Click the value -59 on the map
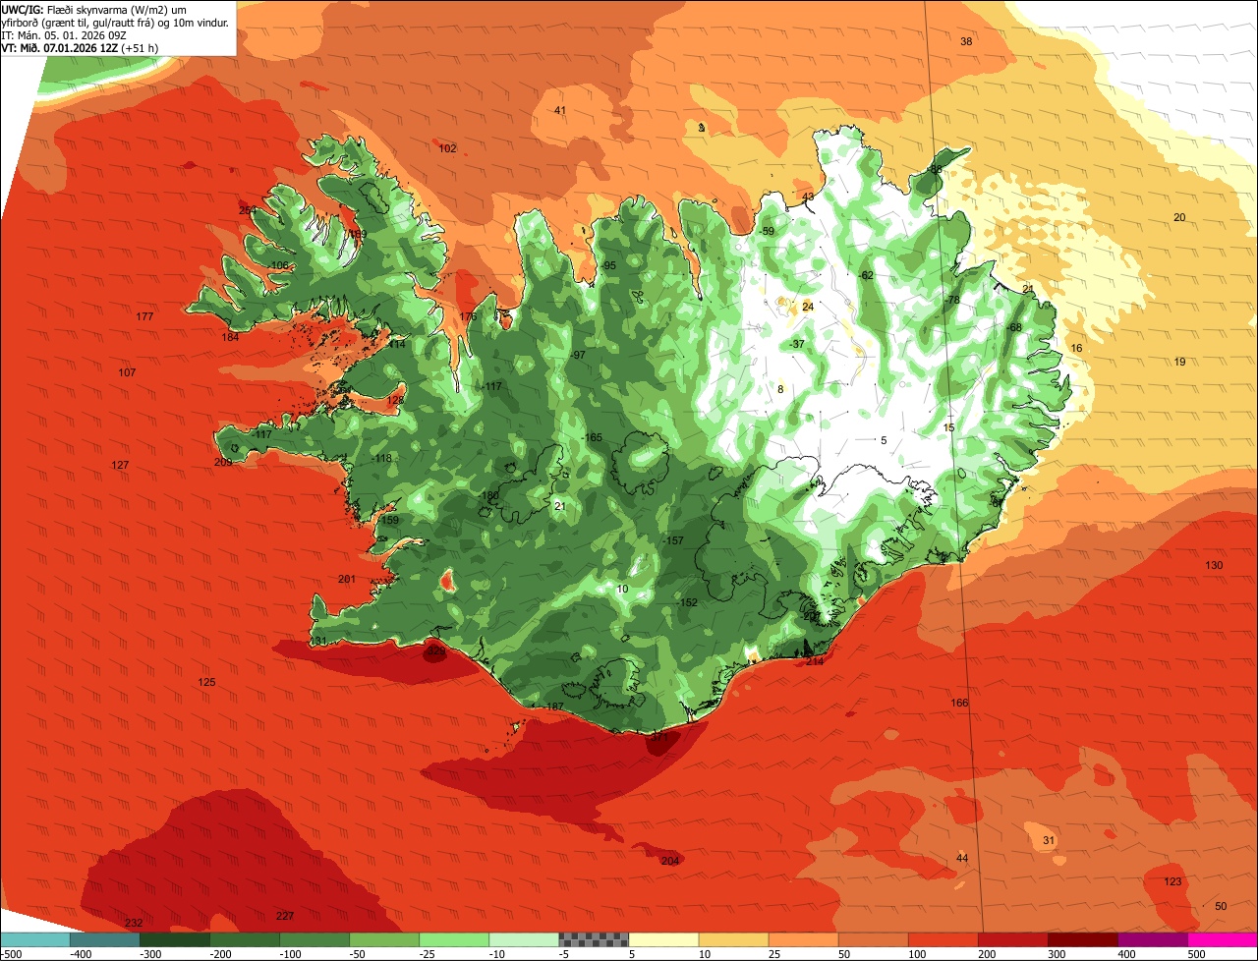Viewport: 1258px width, 961px height. pos(768,231)
